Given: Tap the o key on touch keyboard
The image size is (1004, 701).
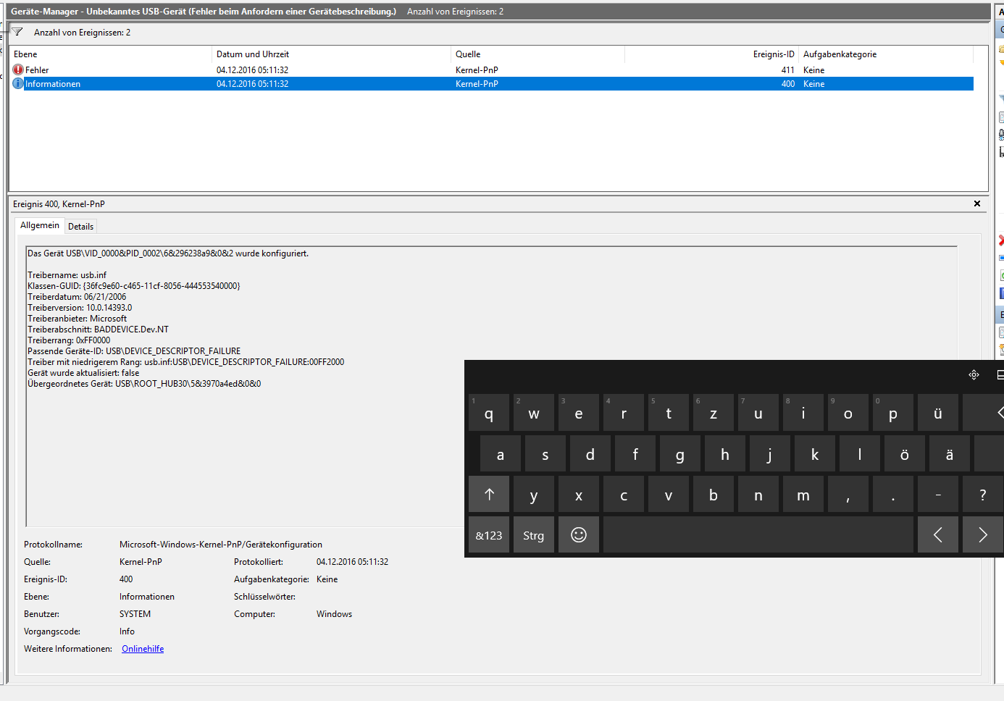Looking at the screenshot, I should 848,413.
